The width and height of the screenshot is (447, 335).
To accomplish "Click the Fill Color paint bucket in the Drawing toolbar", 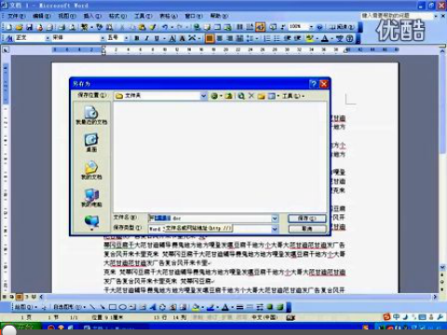I will 196,307.
